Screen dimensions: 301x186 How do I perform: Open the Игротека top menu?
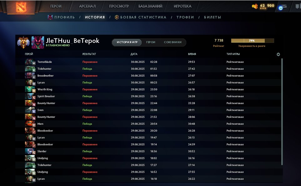(x=183, y=6)
